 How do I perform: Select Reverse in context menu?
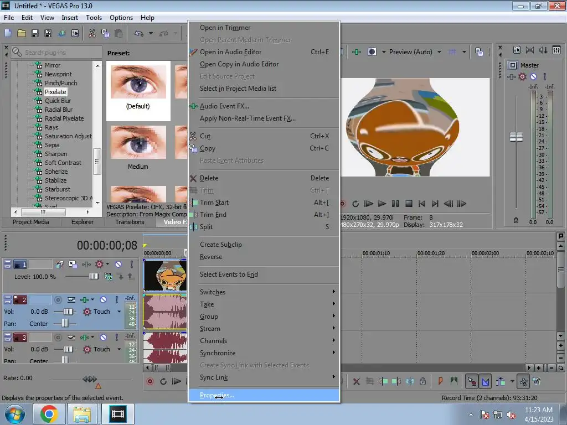point(264,257)
